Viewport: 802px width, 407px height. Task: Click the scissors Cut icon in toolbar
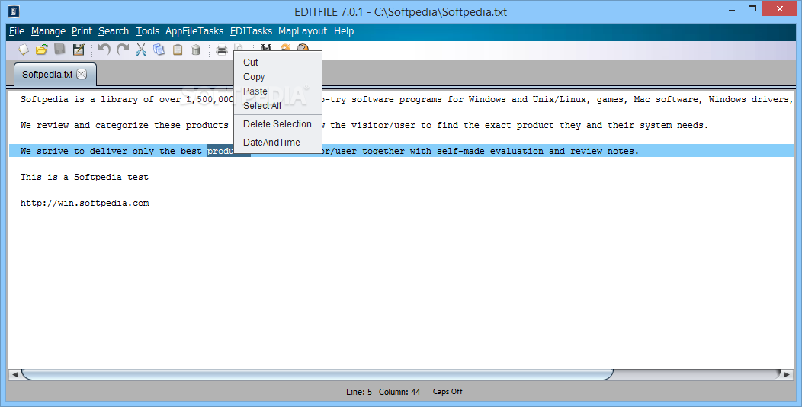pos(141,50)
